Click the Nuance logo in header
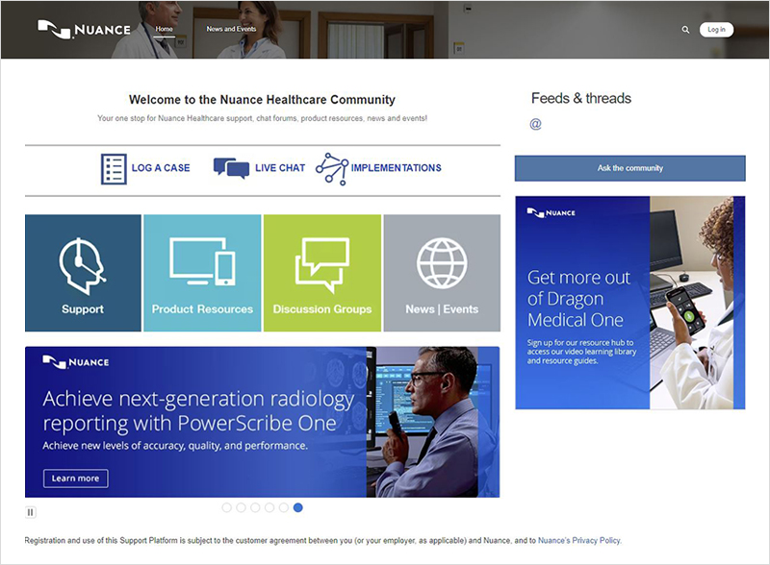Image resolution: width=770 pixels, height=565 pixels. tap(84, 30)
